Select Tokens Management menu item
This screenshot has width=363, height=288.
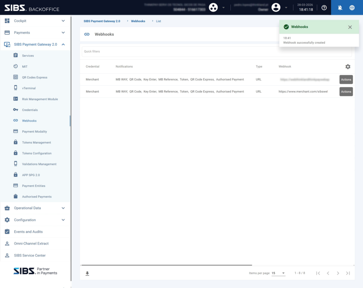click(37, 143)
